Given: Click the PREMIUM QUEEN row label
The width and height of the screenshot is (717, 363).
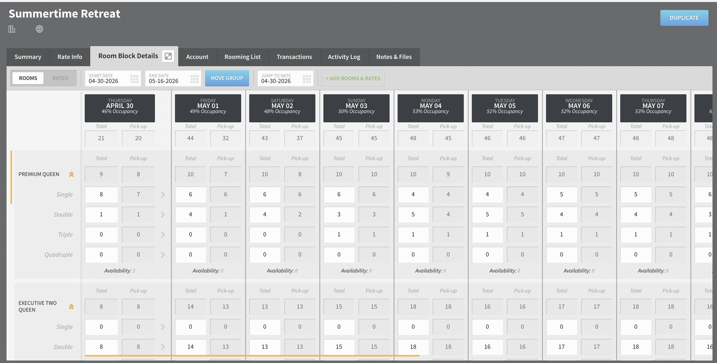Looking at the screenshot, I should click(39, 174).
